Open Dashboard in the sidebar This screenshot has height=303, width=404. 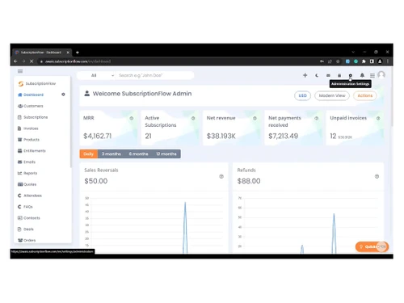[x=31, y=95]
